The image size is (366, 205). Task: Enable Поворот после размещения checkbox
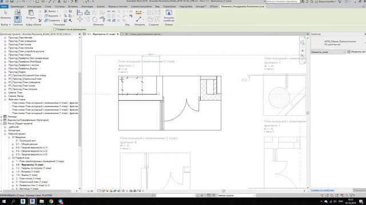point(55,30)
